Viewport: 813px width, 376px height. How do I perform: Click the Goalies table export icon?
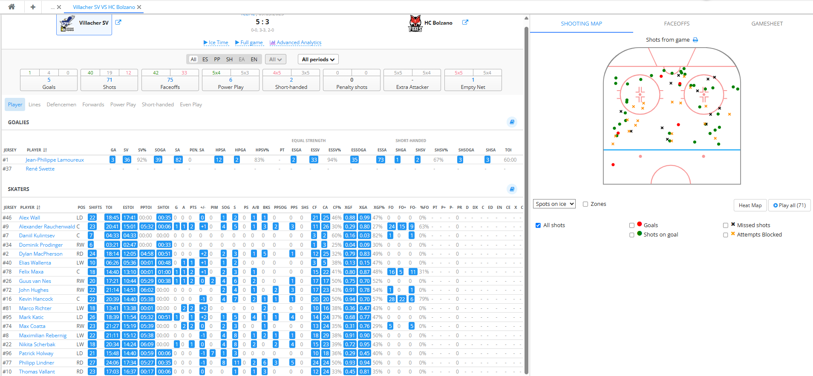[x=512, y=122]
